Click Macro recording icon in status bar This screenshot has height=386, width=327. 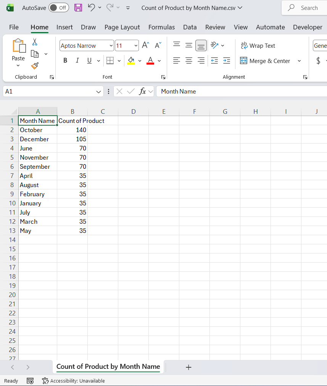click(30, 381)
